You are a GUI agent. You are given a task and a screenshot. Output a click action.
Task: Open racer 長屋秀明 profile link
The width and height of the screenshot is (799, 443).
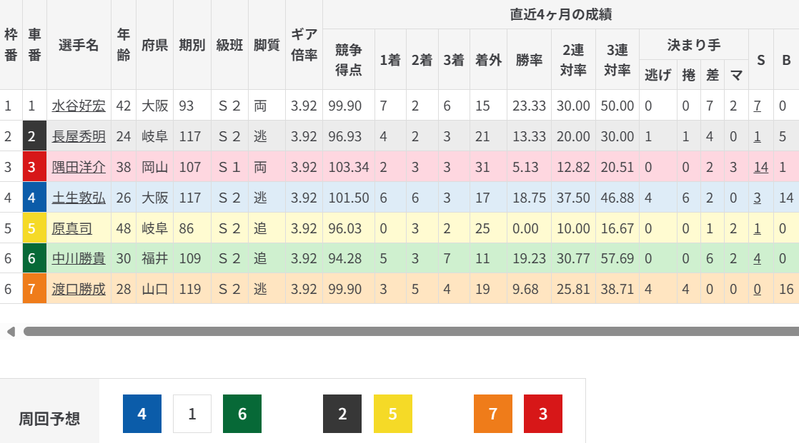[x=79, y=137]
